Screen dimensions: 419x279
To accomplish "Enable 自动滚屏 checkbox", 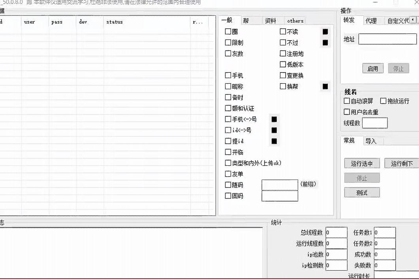I will [347, 101].
